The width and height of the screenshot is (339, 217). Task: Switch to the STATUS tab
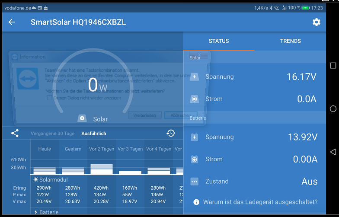coord(219,41)
